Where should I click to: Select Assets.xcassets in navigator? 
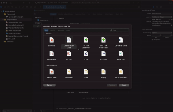(x=14, y=33)
